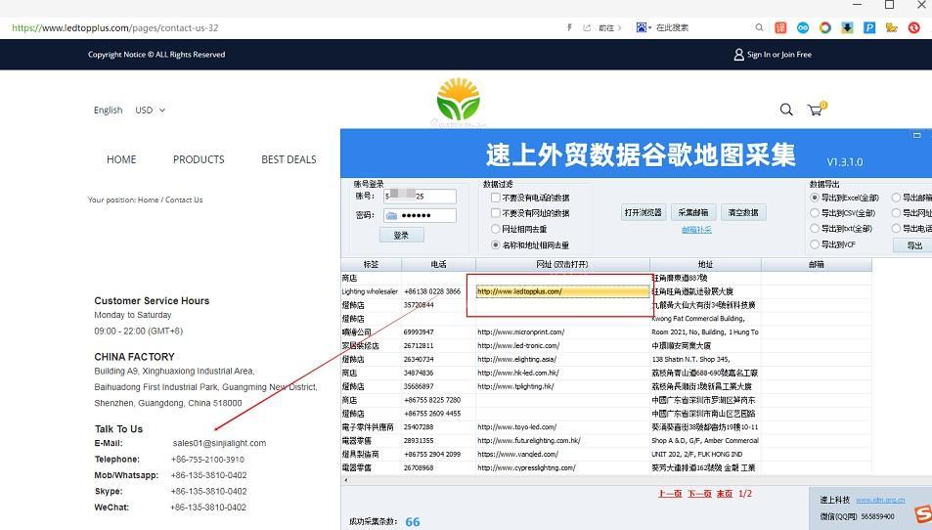The image size is (932, 530).
Task: Click the sales01@sinjialight.com email address
Action: tap(219, 443)
